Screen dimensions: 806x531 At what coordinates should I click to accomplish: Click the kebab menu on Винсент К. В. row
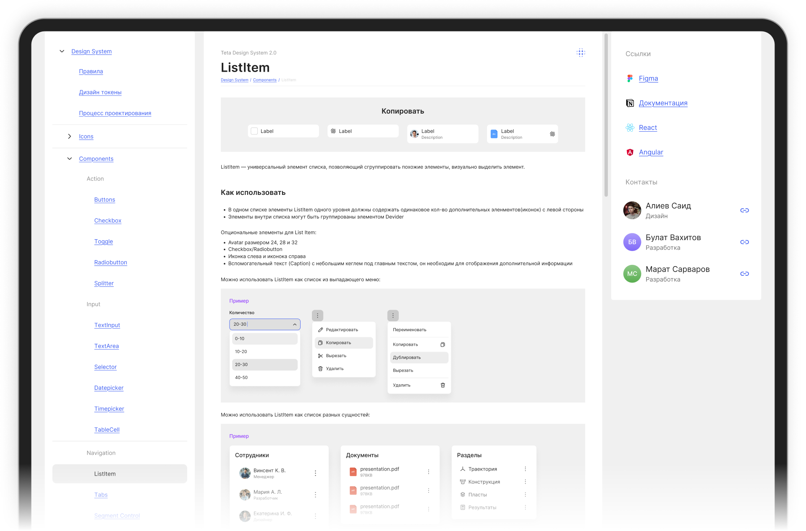[x=315, y=473]
